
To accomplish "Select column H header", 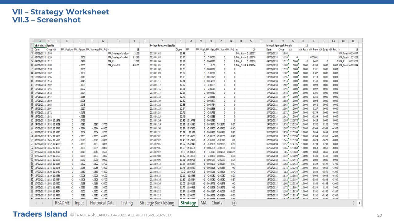I will [x=119, y=41].
